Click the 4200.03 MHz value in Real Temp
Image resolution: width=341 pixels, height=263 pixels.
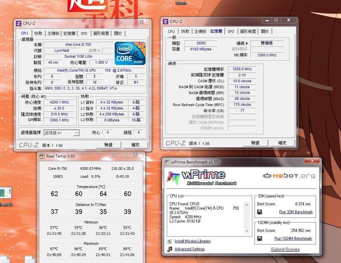tap(90, 168)
